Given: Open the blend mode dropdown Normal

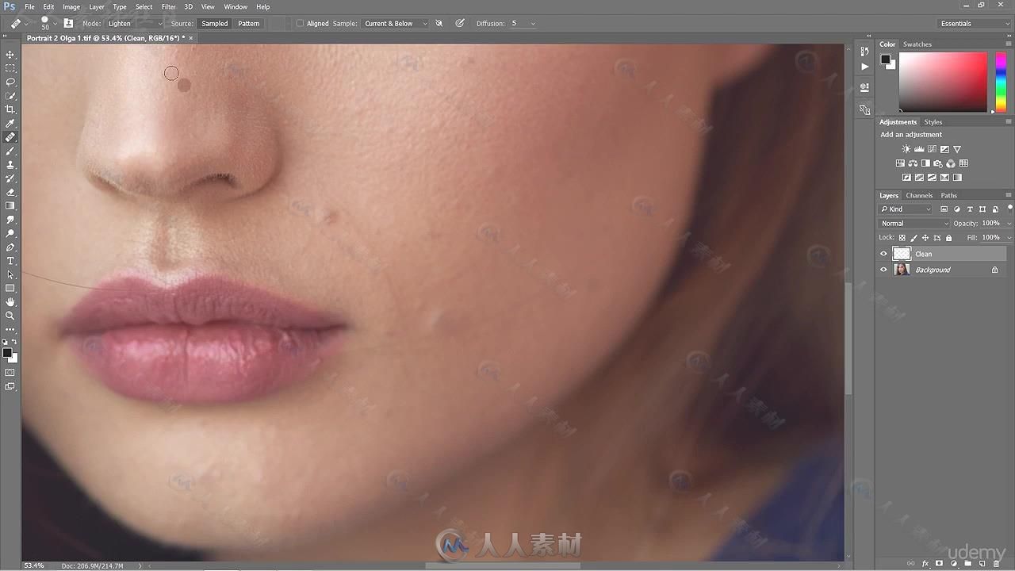Looking at the screenshot, I should coord(913,224).
